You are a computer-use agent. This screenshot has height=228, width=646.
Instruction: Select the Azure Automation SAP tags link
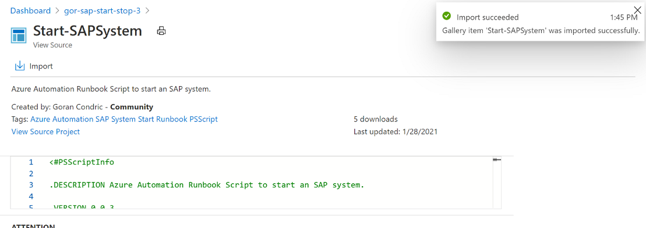[124, 119]
